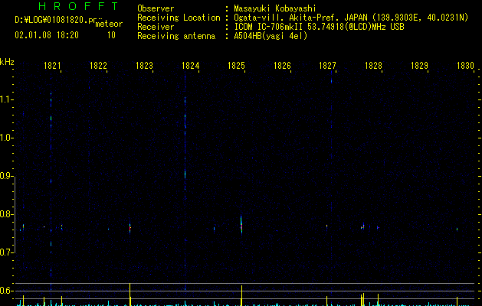Viewport: 482px width, 306px height.
Task: Click the echo cluster before 1828
Action: coord(362,226)
